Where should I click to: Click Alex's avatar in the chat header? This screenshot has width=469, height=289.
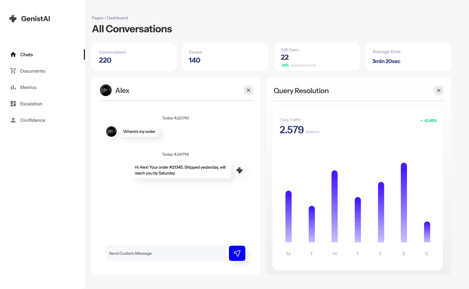click(x=106, y=90)
